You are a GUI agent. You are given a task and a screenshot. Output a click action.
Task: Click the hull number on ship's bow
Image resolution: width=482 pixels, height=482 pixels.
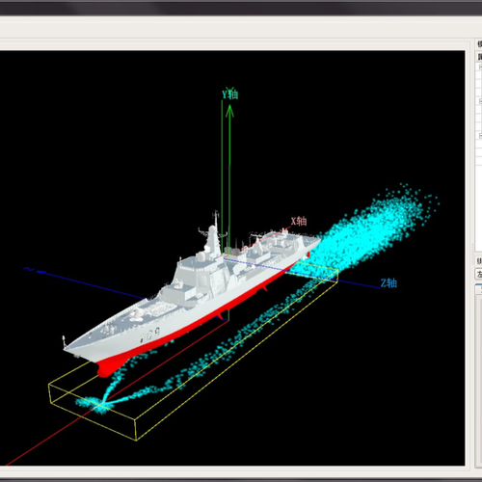pyautogui.click(x=149, y=335)
